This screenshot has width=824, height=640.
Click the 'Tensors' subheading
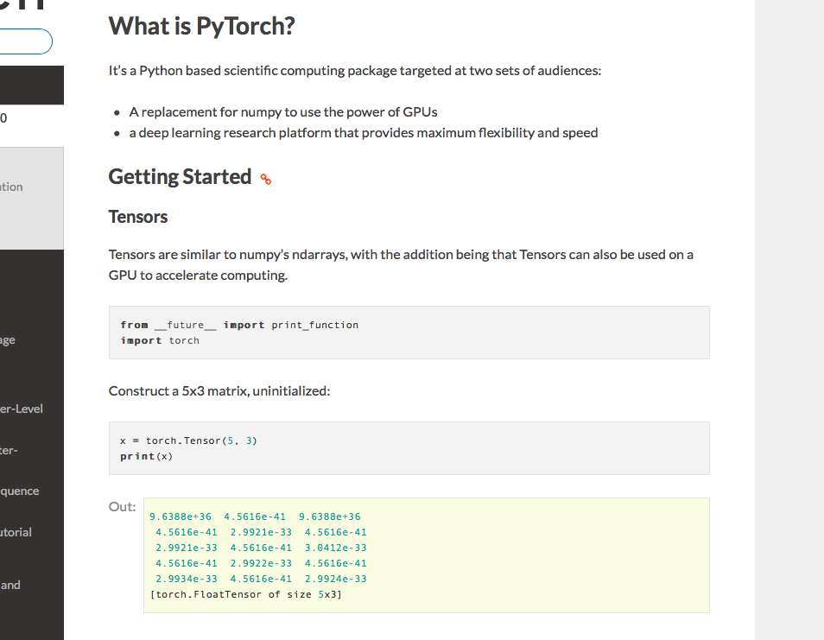click(138, 217)
